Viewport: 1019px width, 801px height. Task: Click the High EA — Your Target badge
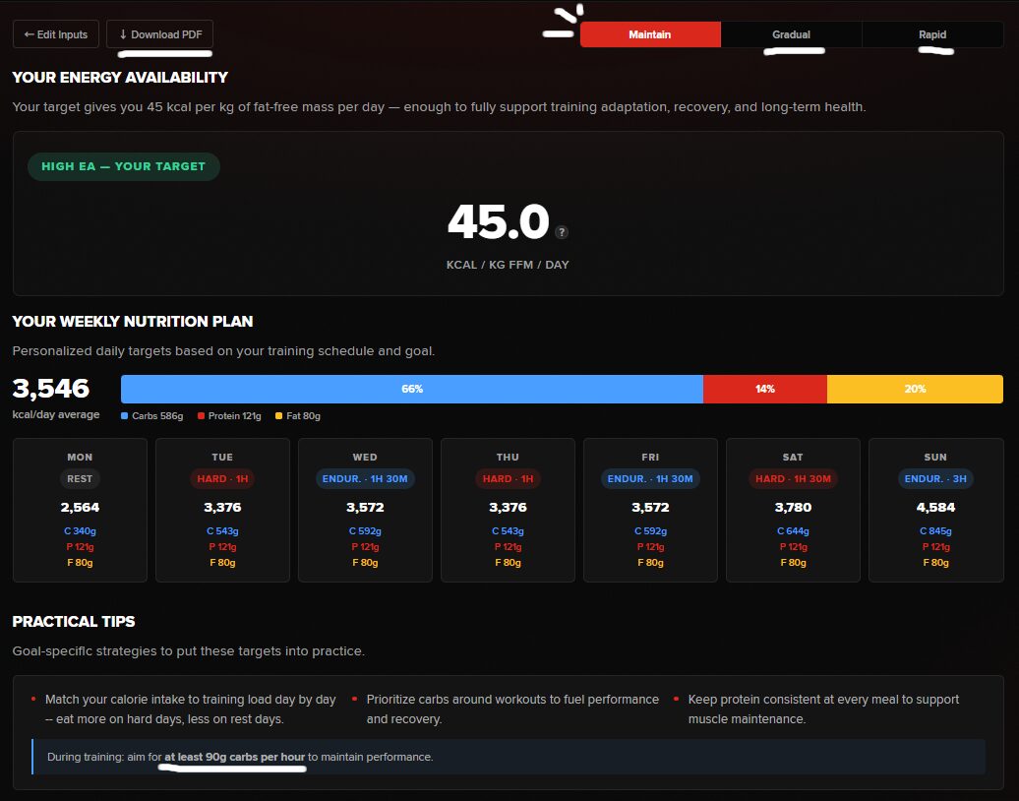(x=123, y=166)
